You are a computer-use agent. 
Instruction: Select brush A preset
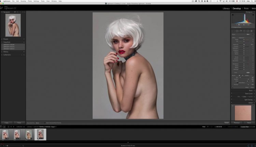(x=239, y=76)
